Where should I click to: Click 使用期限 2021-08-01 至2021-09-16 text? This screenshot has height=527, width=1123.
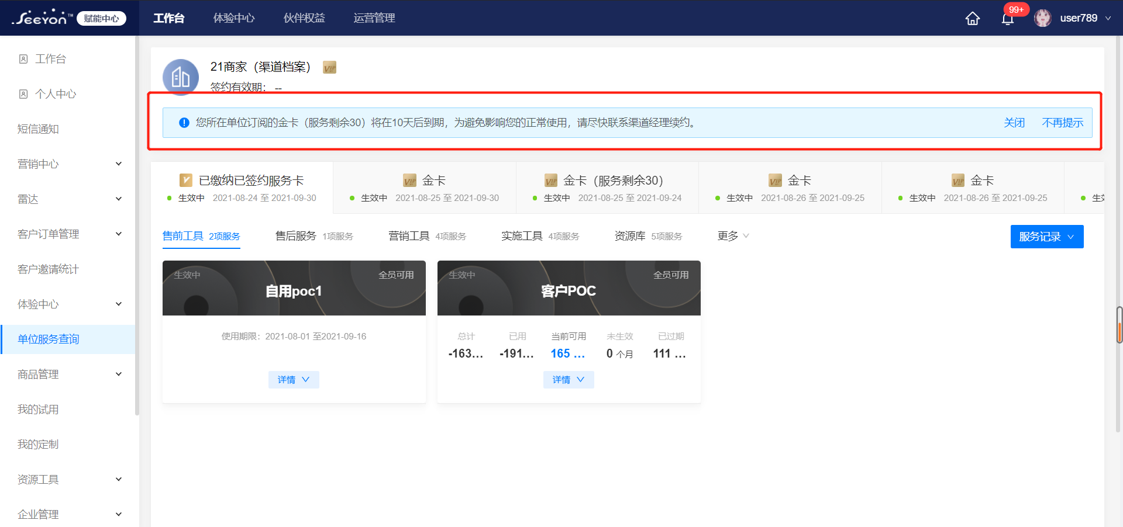[294, 337]
